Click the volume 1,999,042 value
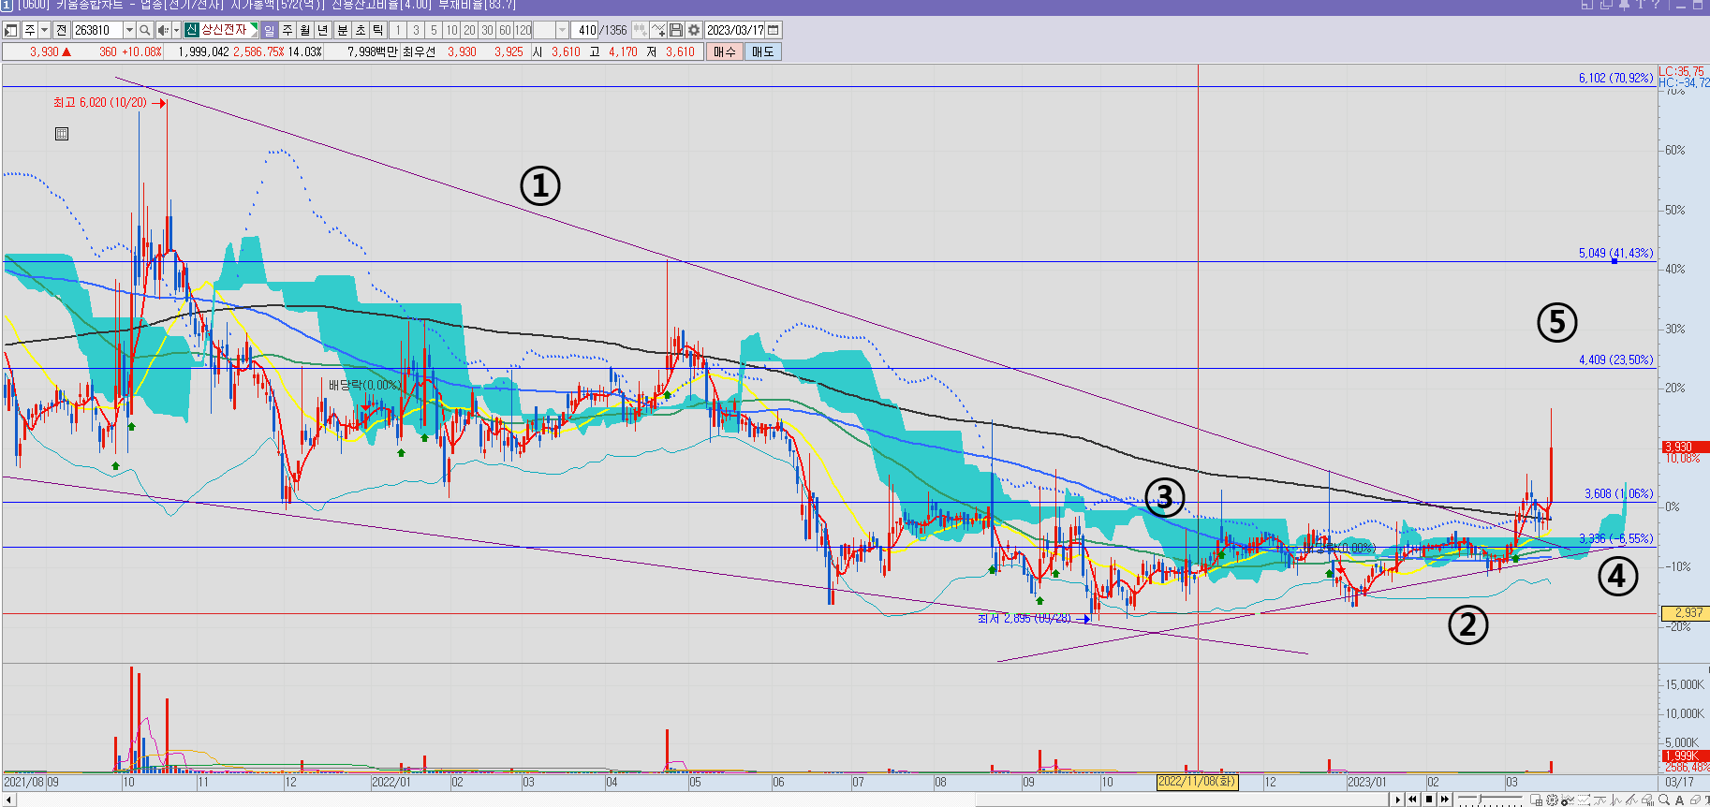This screenshot has height=807, width=1710. 203,51
